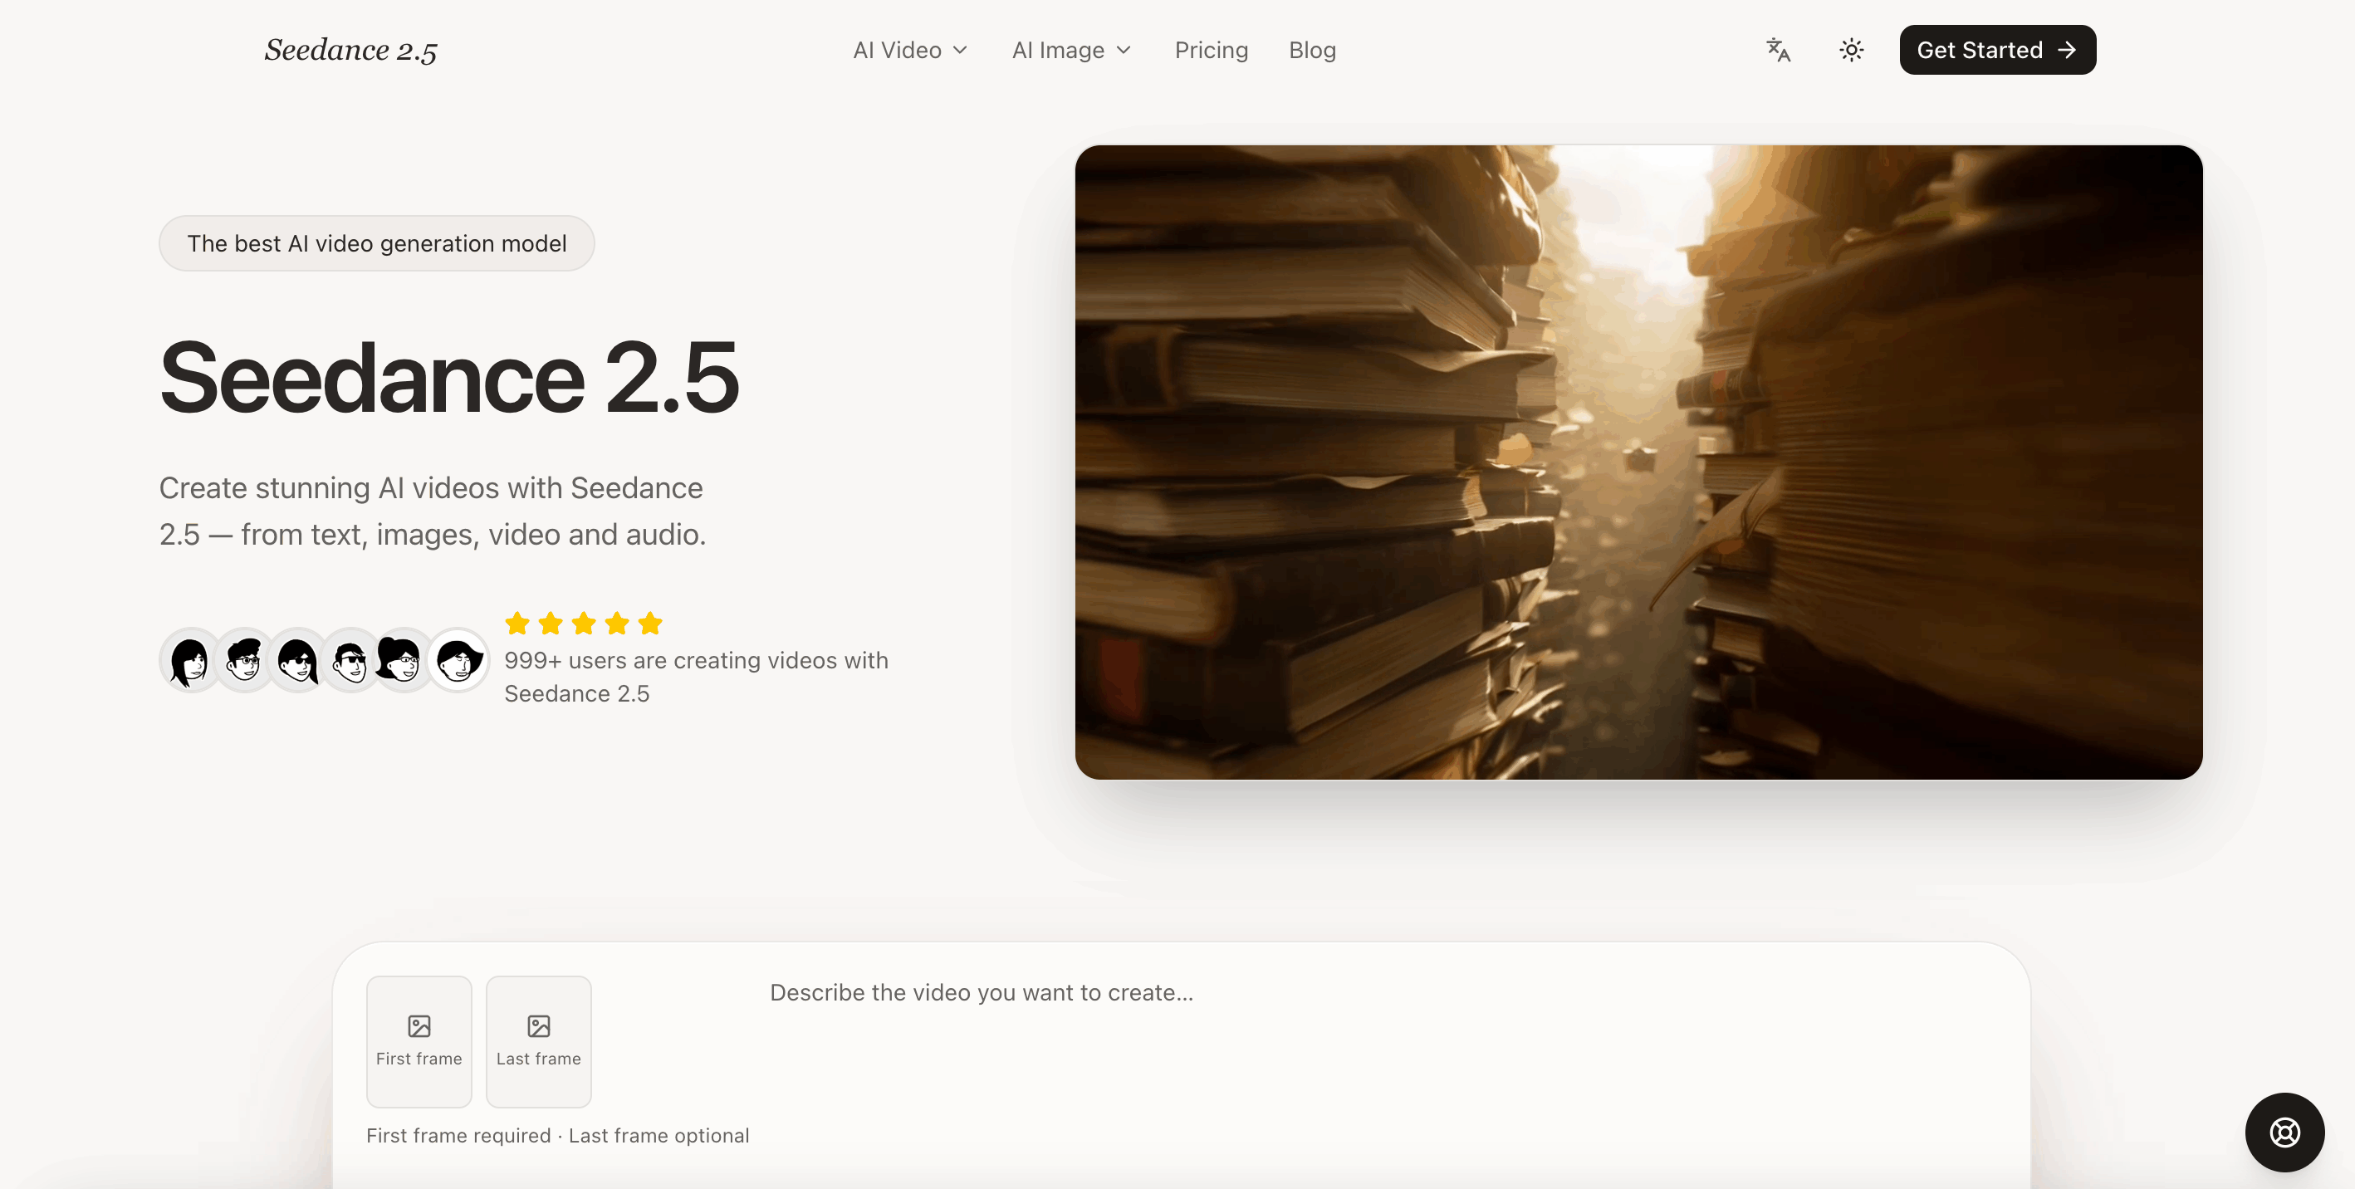This screenshot has width=2355, height=1189.
Task: Open the Pricing page
Action: (1212, 51)
